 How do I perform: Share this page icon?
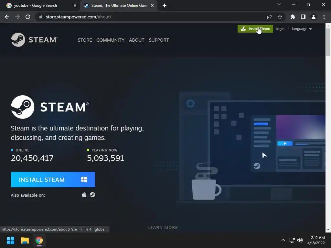click(270, 17)
